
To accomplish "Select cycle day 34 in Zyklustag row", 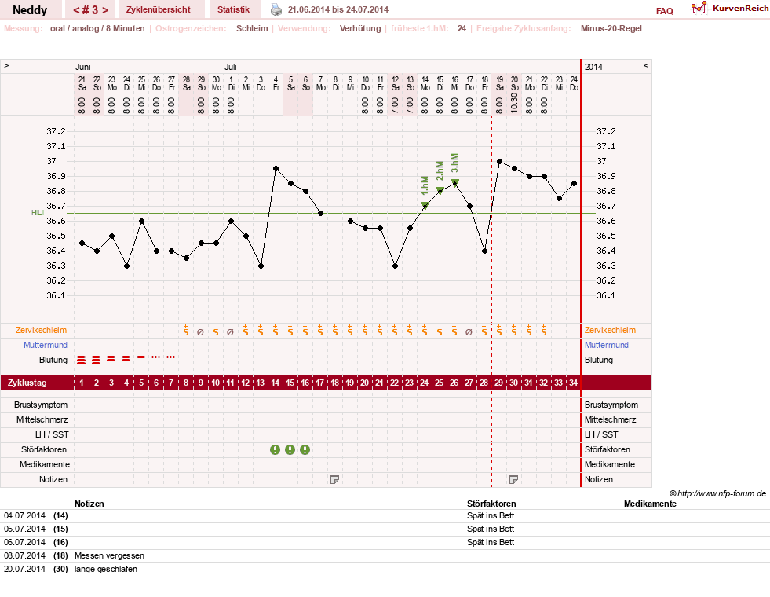I will coord(573,383).
